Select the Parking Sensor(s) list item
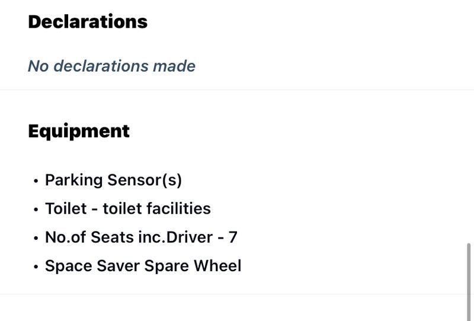This screenshot has width=474, height=321. click(x=113, y=181)
